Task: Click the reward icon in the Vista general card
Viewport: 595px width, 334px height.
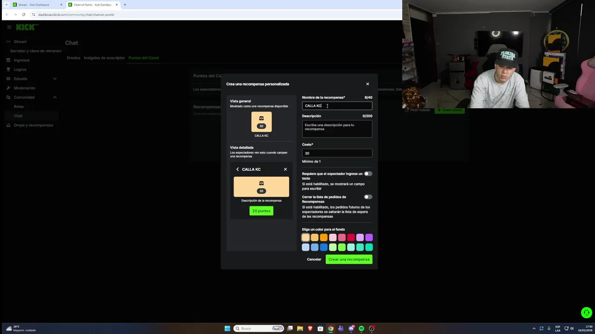Action: click(x=261, y=118)
